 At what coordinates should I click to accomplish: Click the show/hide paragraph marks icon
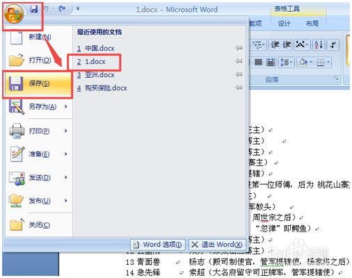[333, 44]
